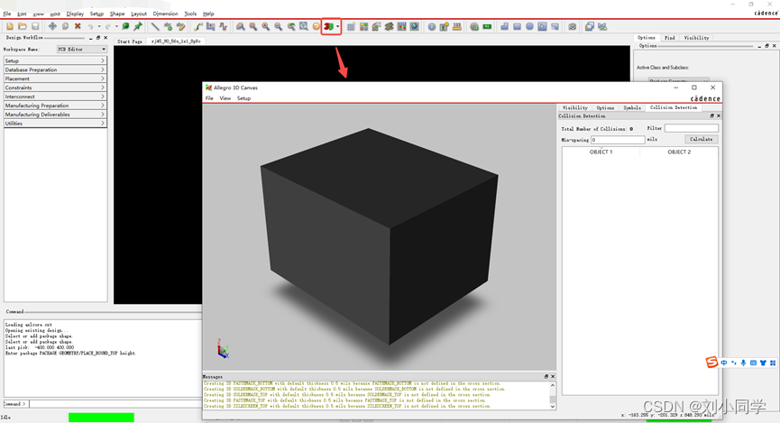The image size is (780, 423).
Task: Click the Messages panel vertical scrollbar
Action: coord(553,395)
